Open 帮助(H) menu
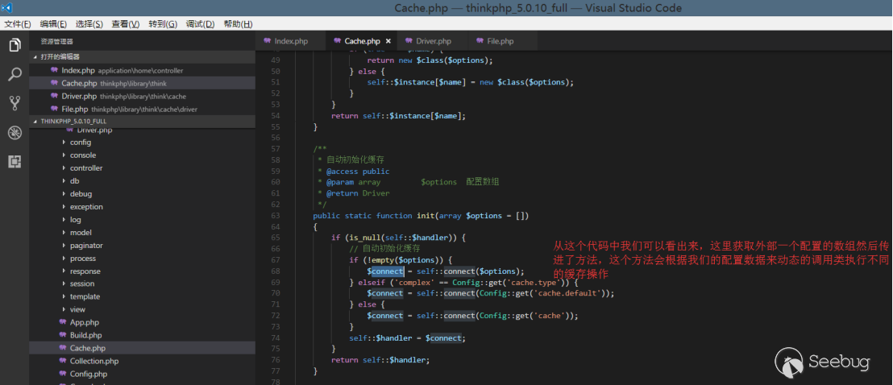The width and height of the screenshot is (893, 385). click(x=238, y=24)
